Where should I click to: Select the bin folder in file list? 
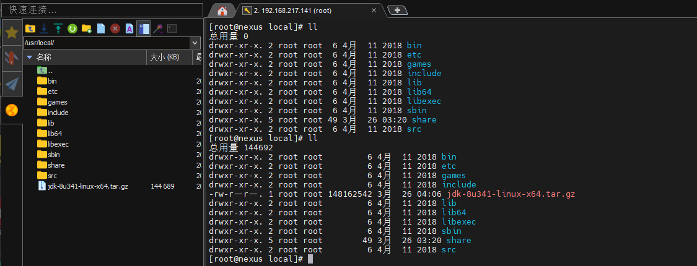point(46,81)
